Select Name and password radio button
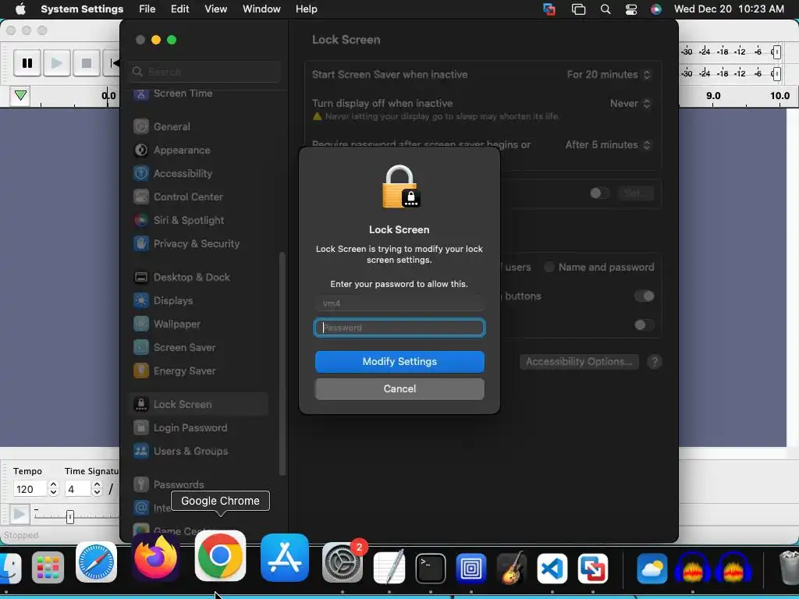Viewport: 799px width, 599px height. [549, 267]
